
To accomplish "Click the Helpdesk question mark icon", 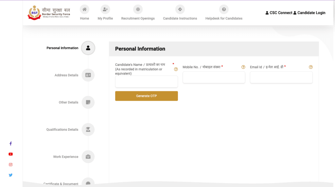I will point(224,9).
